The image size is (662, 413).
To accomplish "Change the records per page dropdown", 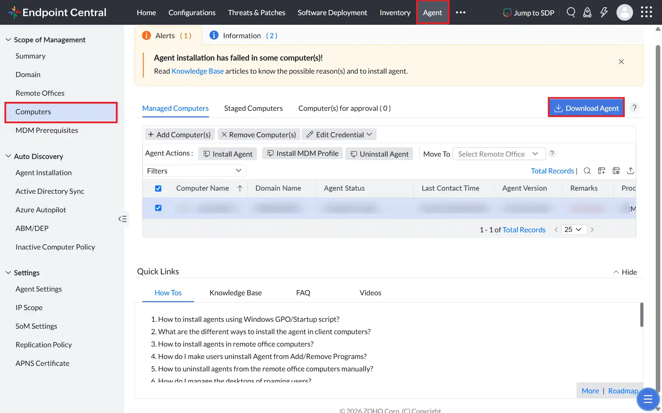I will [574, 230].
